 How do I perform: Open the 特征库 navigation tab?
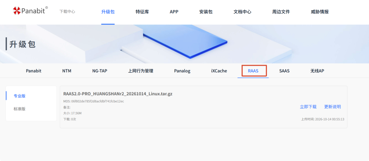click(x=142, y=12)
